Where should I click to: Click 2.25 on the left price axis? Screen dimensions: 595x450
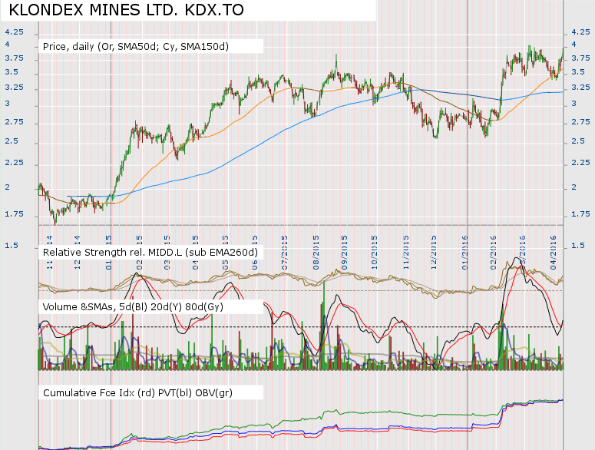coord(14,162)
